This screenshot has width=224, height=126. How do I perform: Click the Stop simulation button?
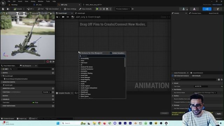(x=104, y=9)
